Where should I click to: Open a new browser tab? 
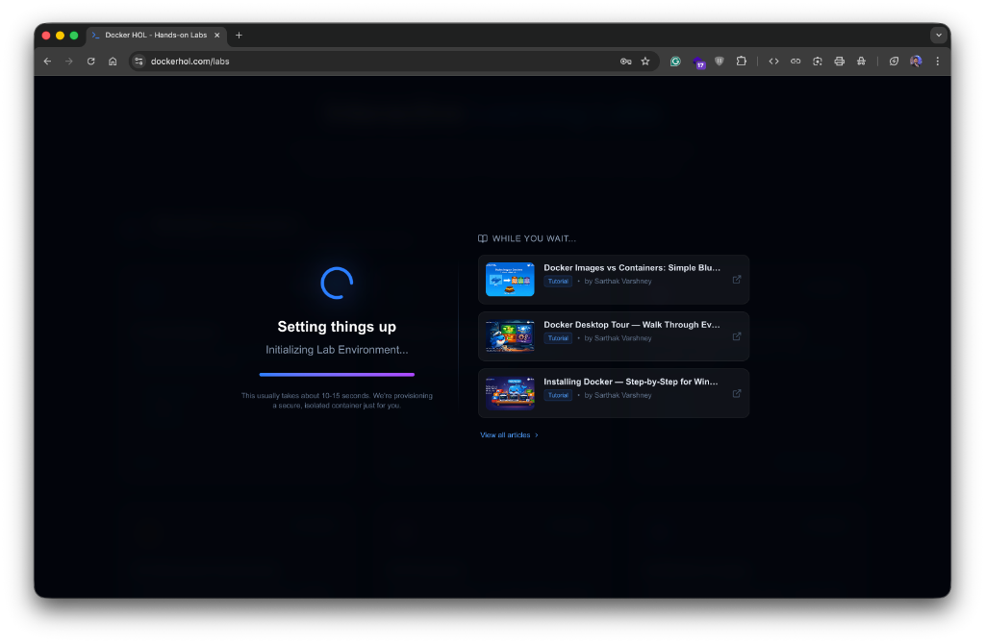pos(239,36)
